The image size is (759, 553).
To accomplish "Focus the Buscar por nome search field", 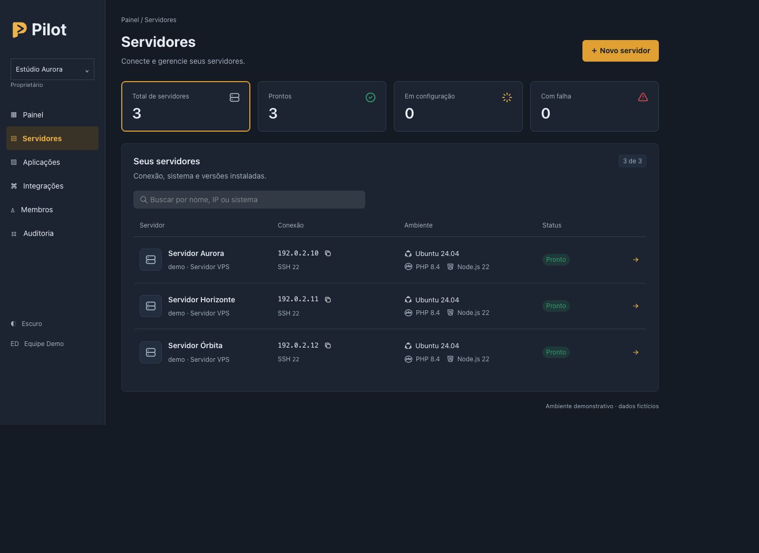I will click(249, 200).
